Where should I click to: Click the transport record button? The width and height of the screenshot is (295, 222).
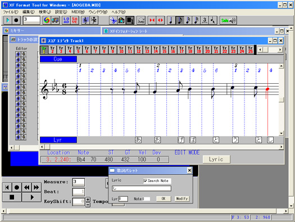click(x=17, y=187)
